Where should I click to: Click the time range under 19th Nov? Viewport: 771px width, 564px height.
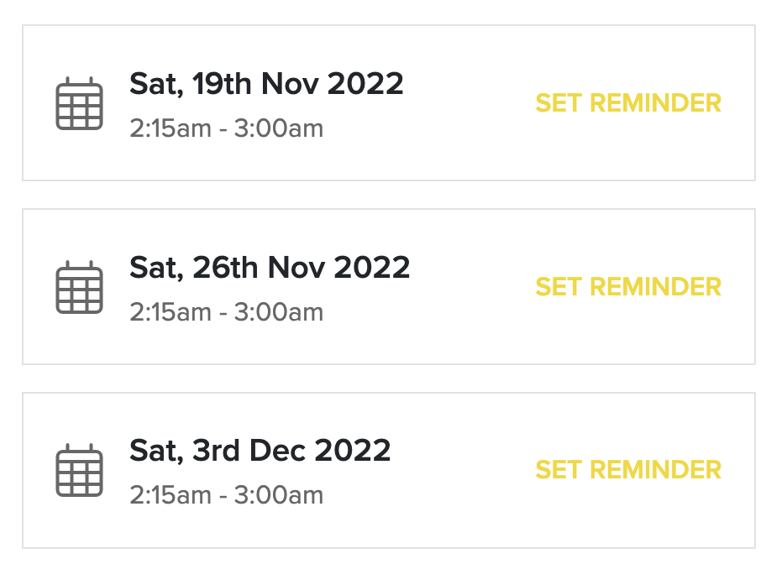pyautogui.click(x=226, y=128)
